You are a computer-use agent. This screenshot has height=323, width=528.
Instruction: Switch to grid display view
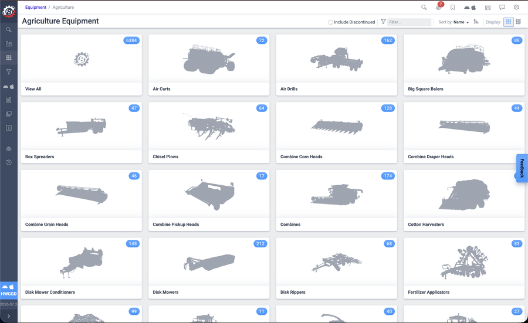[509, 22]
